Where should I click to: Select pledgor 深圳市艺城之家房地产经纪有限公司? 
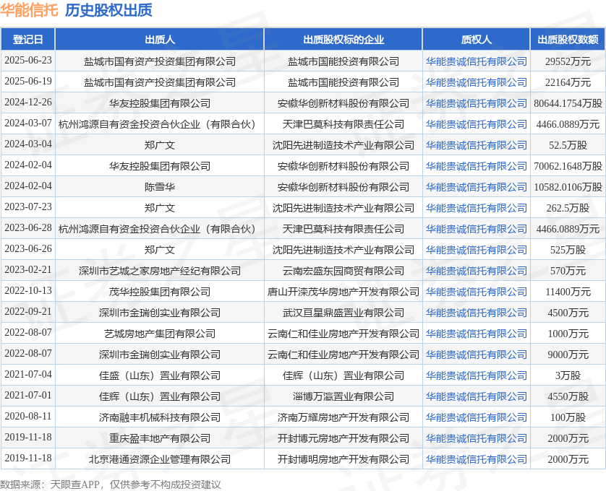(160, 271)
